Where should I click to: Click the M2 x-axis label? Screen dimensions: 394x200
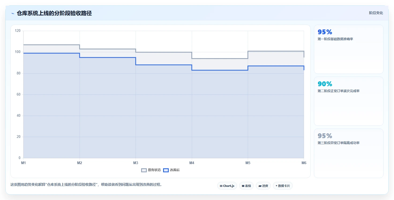80,163
